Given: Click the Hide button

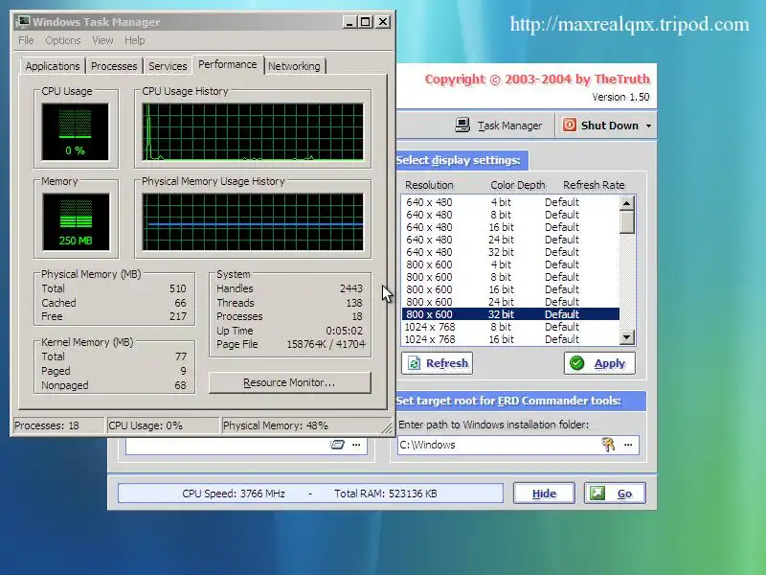Looking at the screenshot, I should 544,494.
